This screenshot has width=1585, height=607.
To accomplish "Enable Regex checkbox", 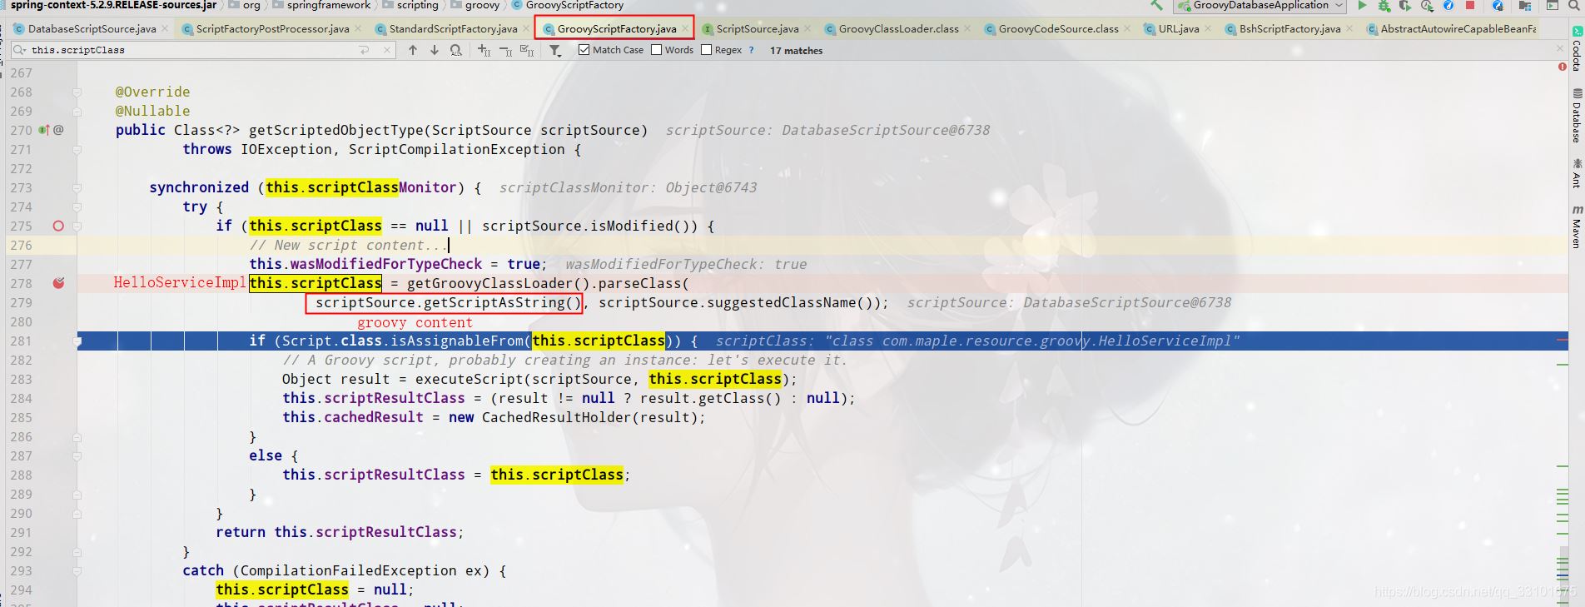I will 706,50.
